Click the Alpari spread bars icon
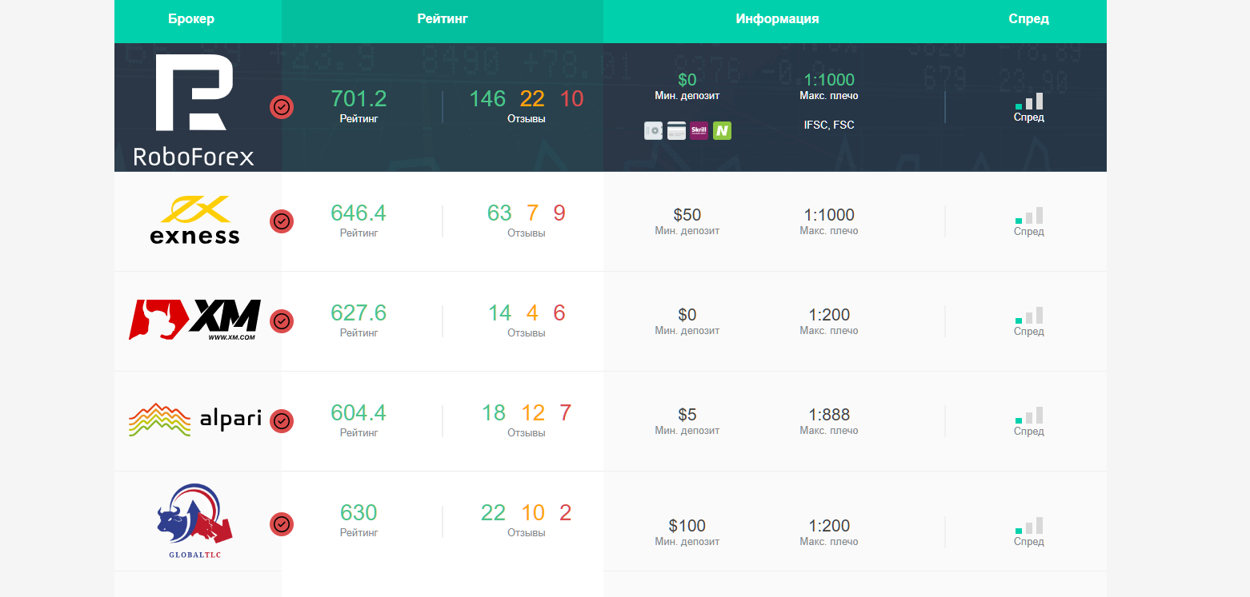Image resolution: width=1250 pixels, height=597 pixels. [x=1029, y=415]
